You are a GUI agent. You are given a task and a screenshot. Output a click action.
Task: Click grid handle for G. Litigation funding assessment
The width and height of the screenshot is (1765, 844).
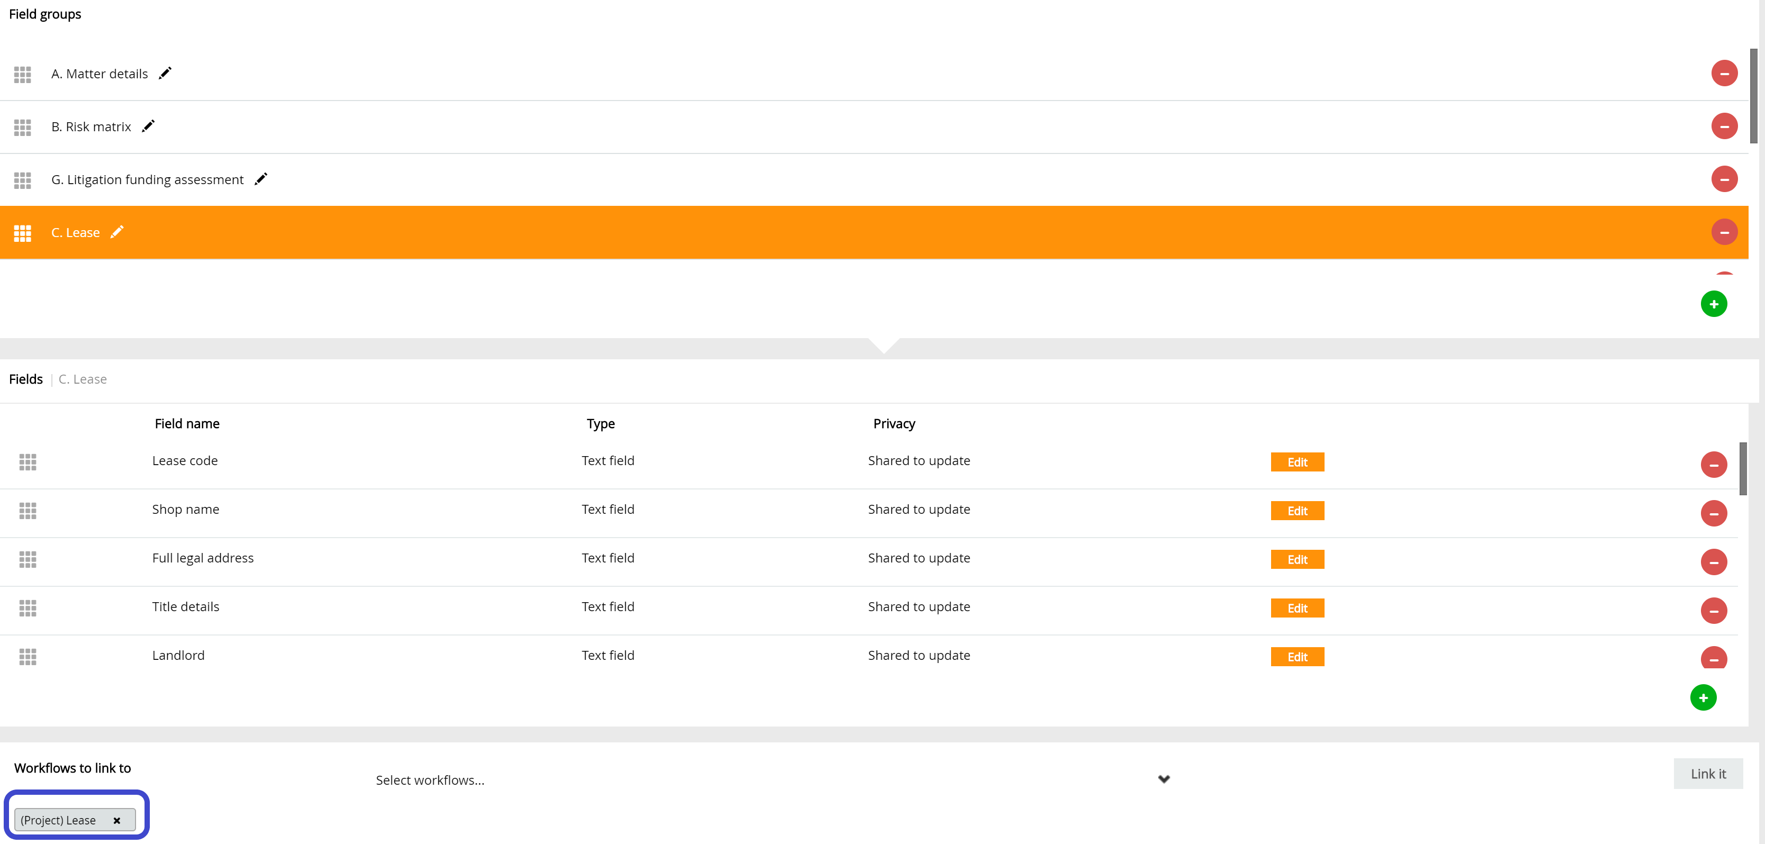pyautogui.click(x=23, y=180)
